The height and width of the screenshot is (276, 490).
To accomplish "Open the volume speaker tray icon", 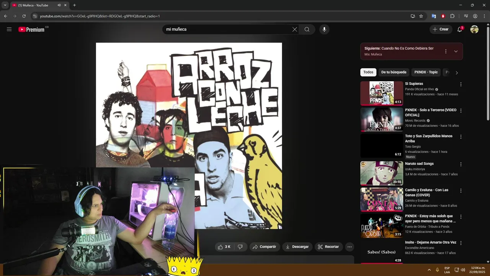I will 463,270.
